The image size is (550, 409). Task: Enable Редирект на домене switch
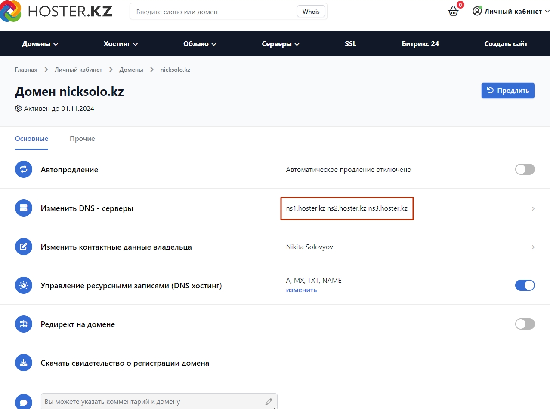(525, 324)
